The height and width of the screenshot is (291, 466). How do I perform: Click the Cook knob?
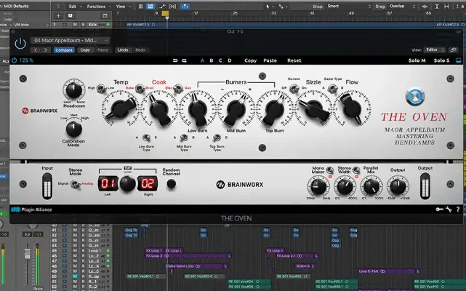[x=160, y=111]
